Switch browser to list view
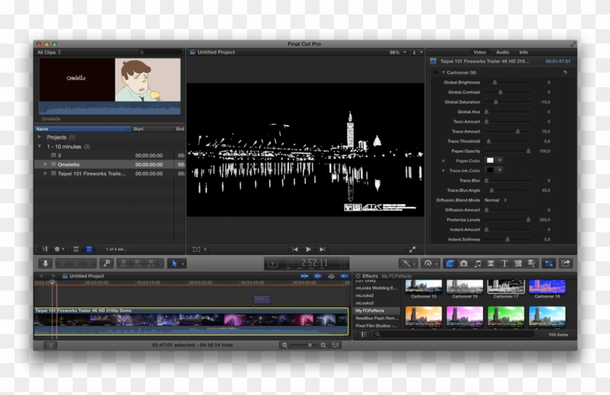This screenshot has width=610, height=395. 76,249
